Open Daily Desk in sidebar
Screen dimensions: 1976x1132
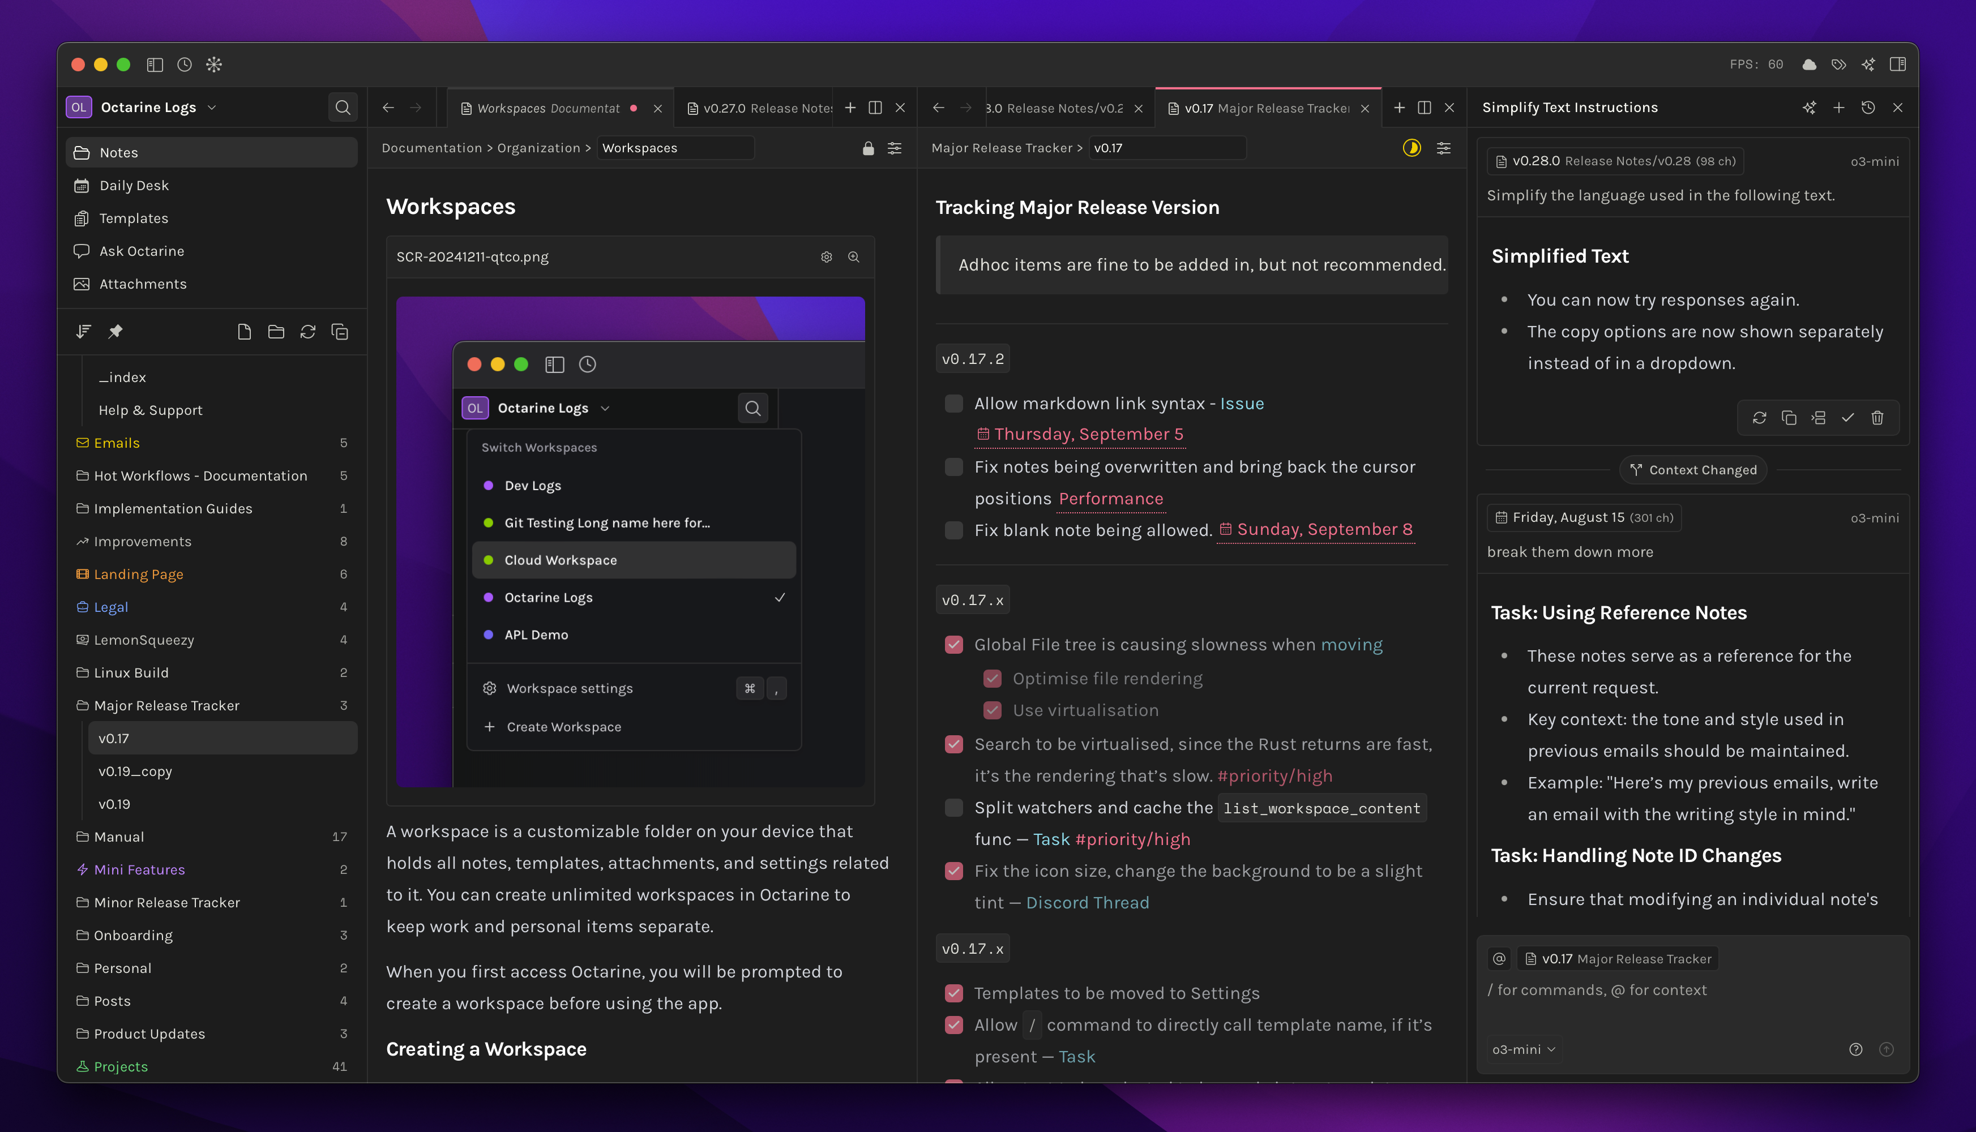[x=212, y=186]
